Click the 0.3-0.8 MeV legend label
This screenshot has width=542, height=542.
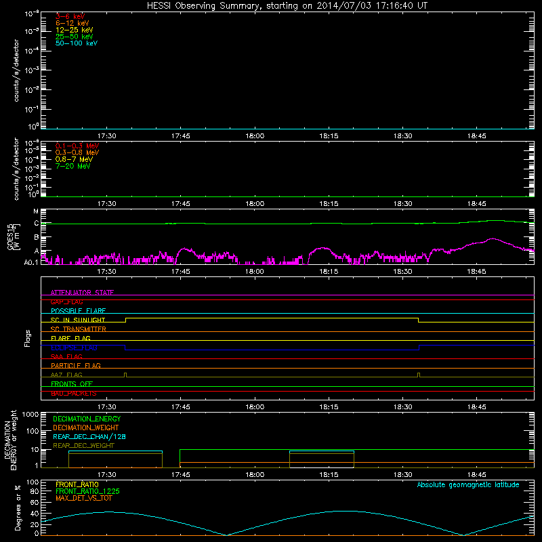(x=77, y=152)
